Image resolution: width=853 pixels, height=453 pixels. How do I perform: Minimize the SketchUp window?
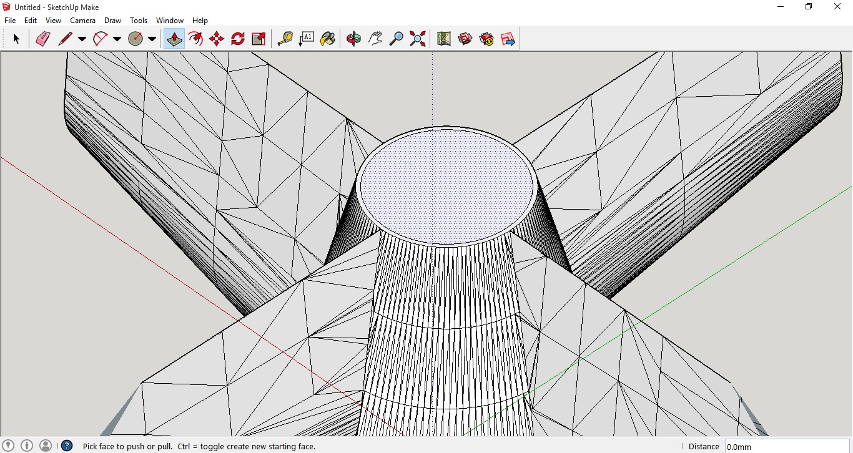pyautogui.click(x=781, y=7)
